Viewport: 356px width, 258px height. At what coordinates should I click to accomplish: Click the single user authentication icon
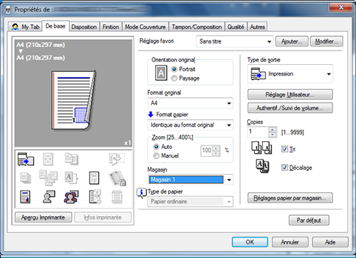[48, 197]
